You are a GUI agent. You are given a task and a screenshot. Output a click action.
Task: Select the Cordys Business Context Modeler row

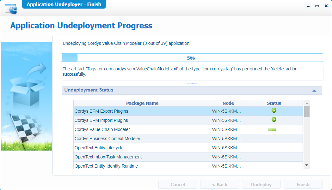click(x=188, y=139)
